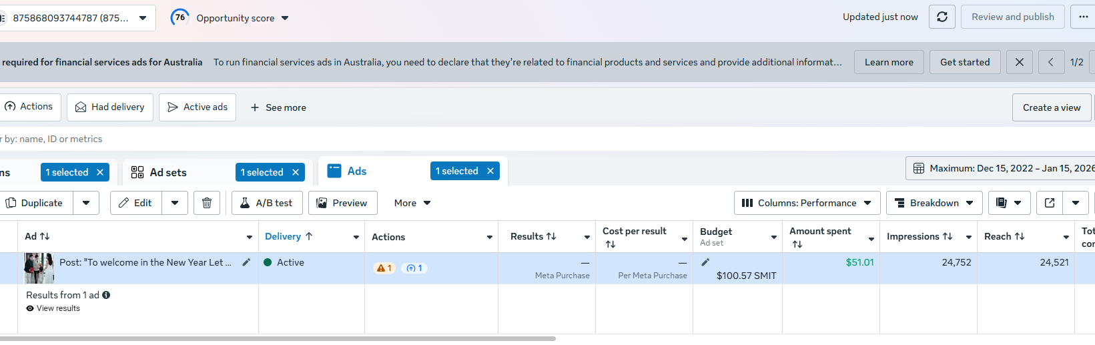Open the Columns: Performance dropdown

click(807, 203)
